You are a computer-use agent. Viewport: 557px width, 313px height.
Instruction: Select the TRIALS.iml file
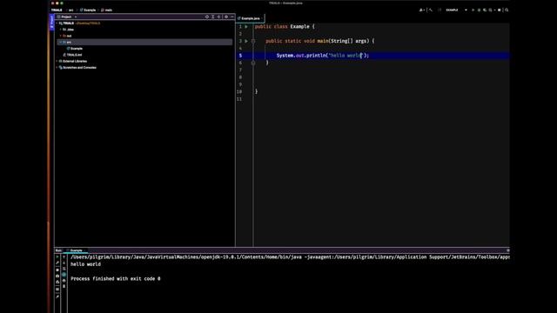(x=72, y=55)
